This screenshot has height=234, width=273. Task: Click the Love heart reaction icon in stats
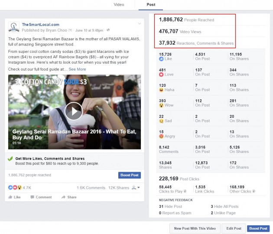click(162, 75)
